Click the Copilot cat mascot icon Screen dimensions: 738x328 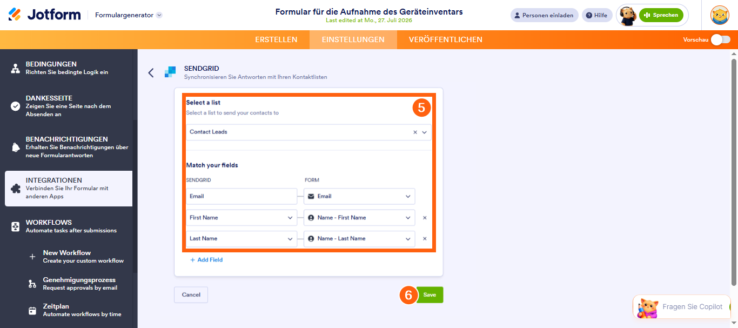coord(647,308)
